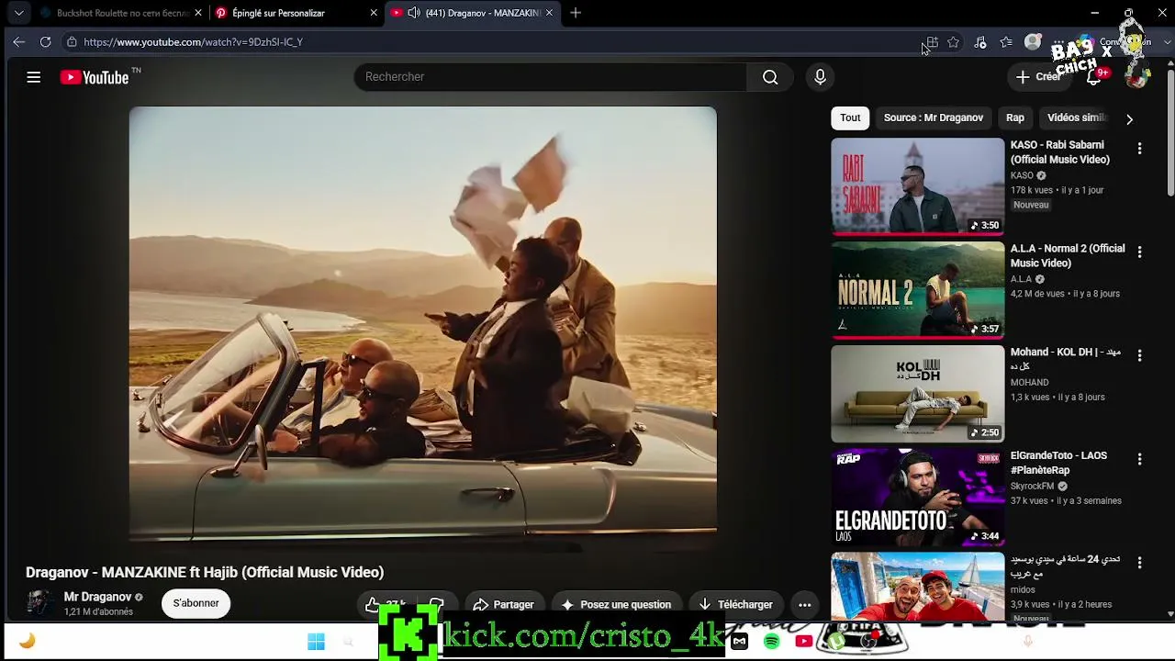This screenshot has width=1175, height=661.
Task: Open the midos 24-hour challenge thumbnail
Action: [918, 587]
